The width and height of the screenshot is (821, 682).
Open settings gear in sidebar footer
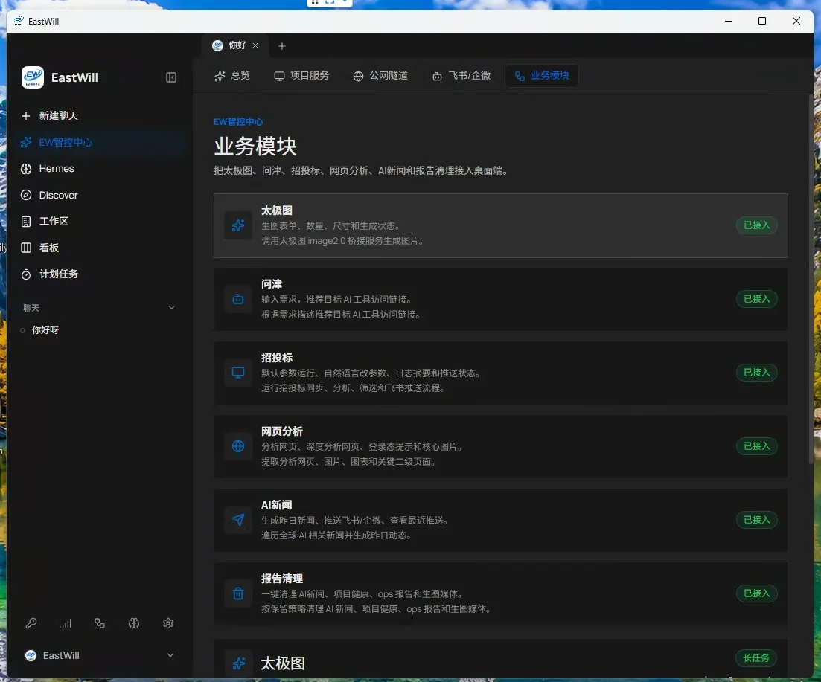(x=168, y=623)
